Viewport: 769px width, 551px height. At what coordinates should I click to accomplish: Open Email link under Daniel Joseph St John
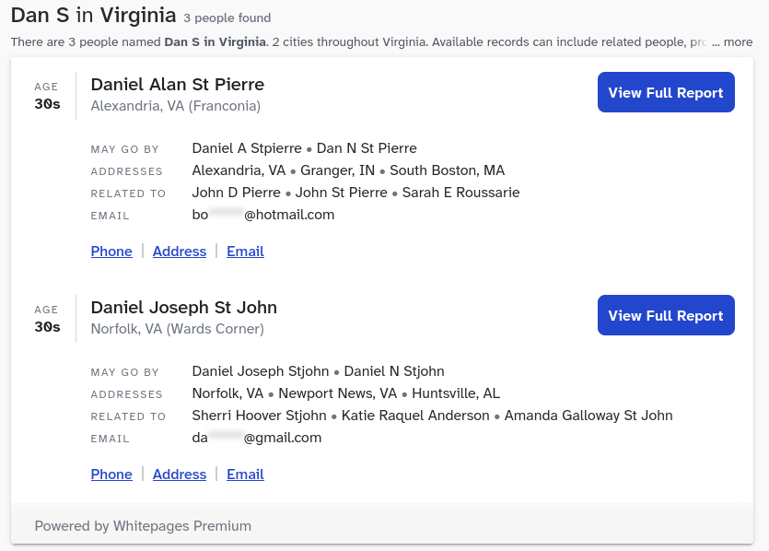pyautogui.click(x=245, y=474)
